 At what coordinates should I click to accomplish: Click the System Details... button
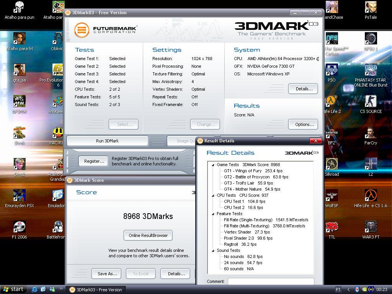[303, 89]
